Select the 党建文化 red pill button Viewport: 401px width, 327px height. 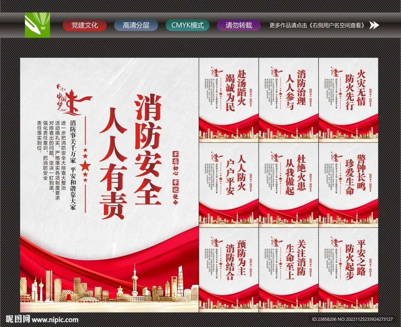(x=85, y=25)
